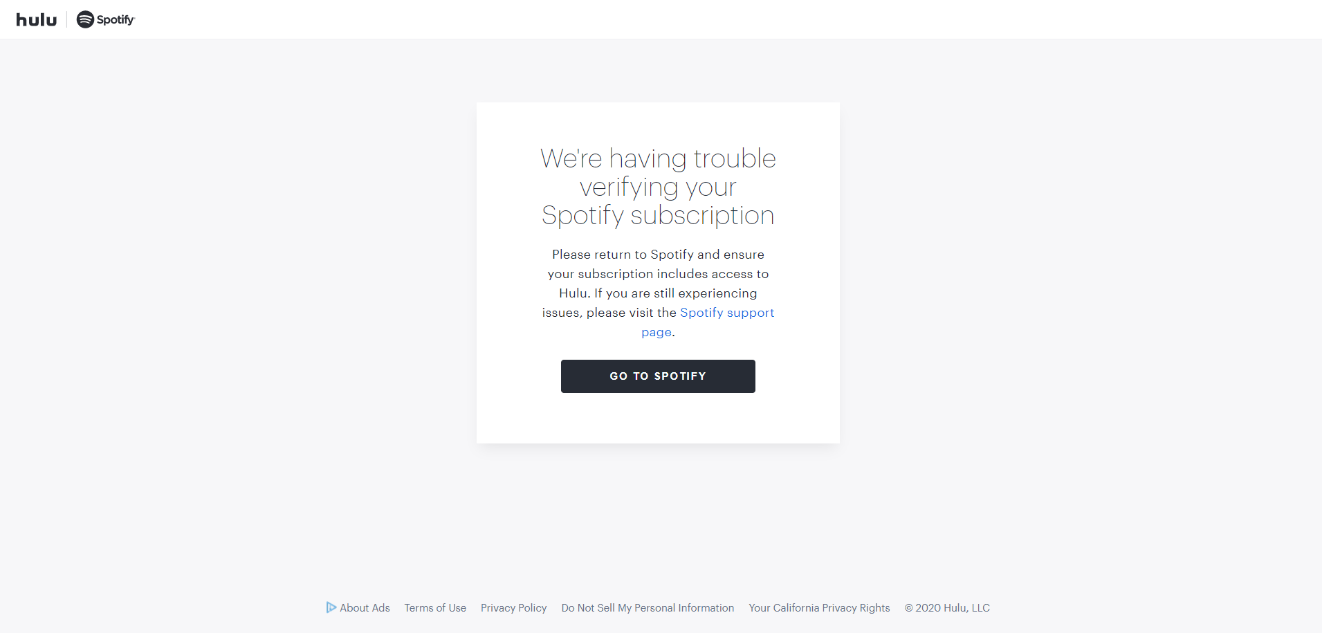This screenshot has height=633, width=1322.
Task: Click the Hulu logo in header
Action: (x=37, y=20)
